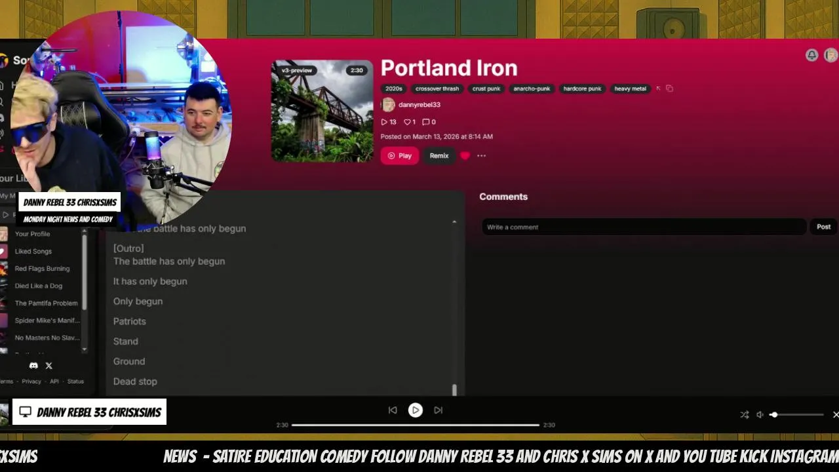The width and height of the screenshot is (839, 472).
Task: Open The Pamtifa Problem
Action: pos(46,303)
